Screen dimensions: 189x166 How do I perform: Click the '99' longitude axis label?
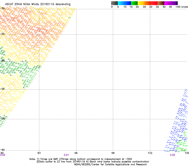point(113,153)
